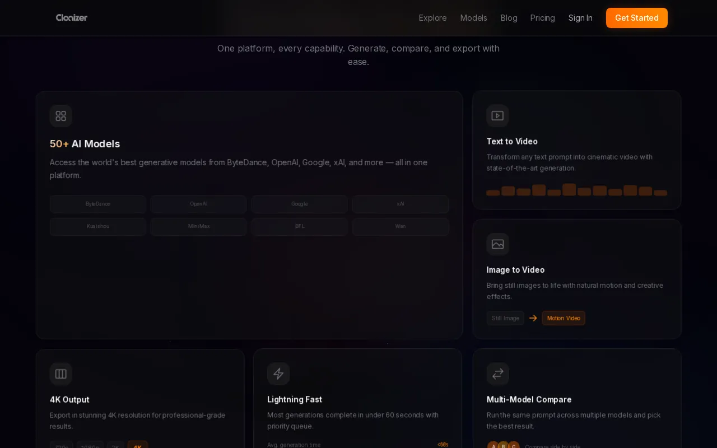The height and width of the screenshot is (448, 717).
Task: Click the arrow between Still Image and Motion Video
Action: click(x=533, y=318)
